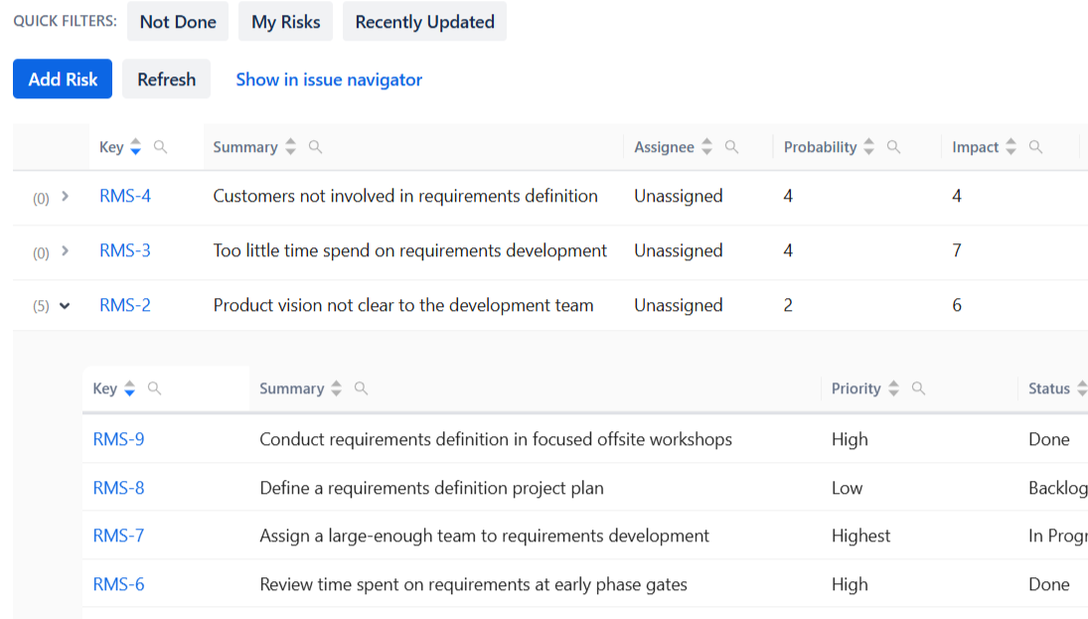Click the Refresh button
This screenshot has height=619, width=1088.
166,79
